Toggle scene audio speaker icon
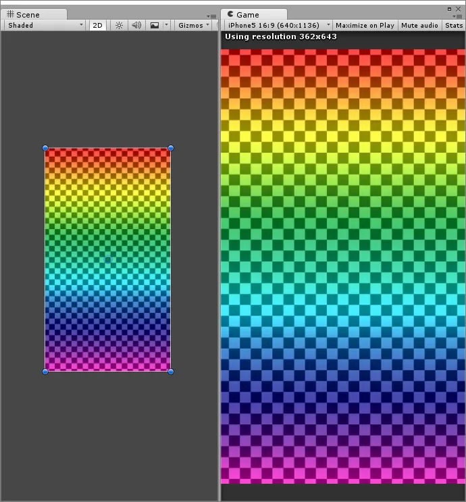 pos(136,25)
